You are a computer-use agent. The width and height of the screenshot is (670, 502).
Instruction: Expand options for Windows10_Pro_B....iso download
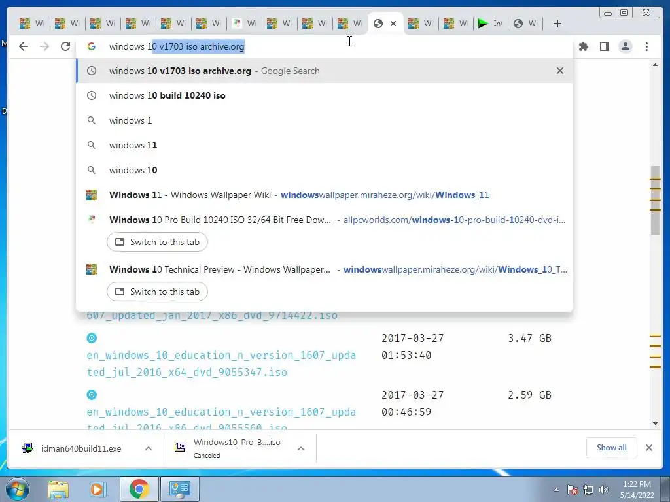pyautogui.click(x=301, y=448)
